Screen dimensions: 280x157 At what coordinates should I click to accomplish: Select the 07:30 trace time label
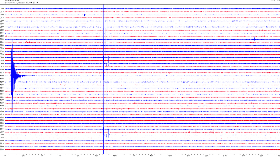coord(2,54)
